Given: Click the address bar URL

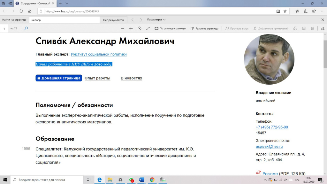Looking at the screenshot, I should tap(72, 11).
